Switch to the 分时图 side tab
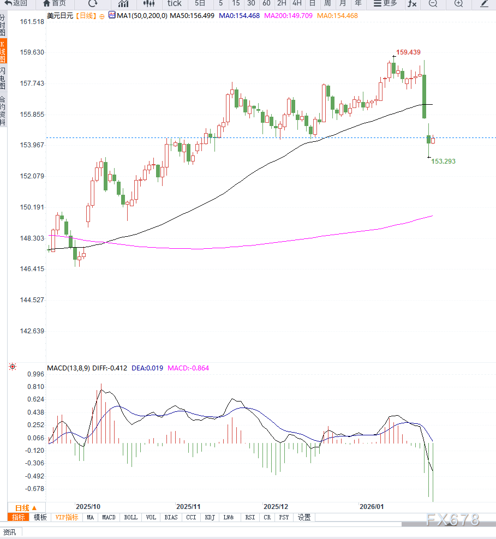This screenshot has width=496, height=539. (x=3, y=25)
